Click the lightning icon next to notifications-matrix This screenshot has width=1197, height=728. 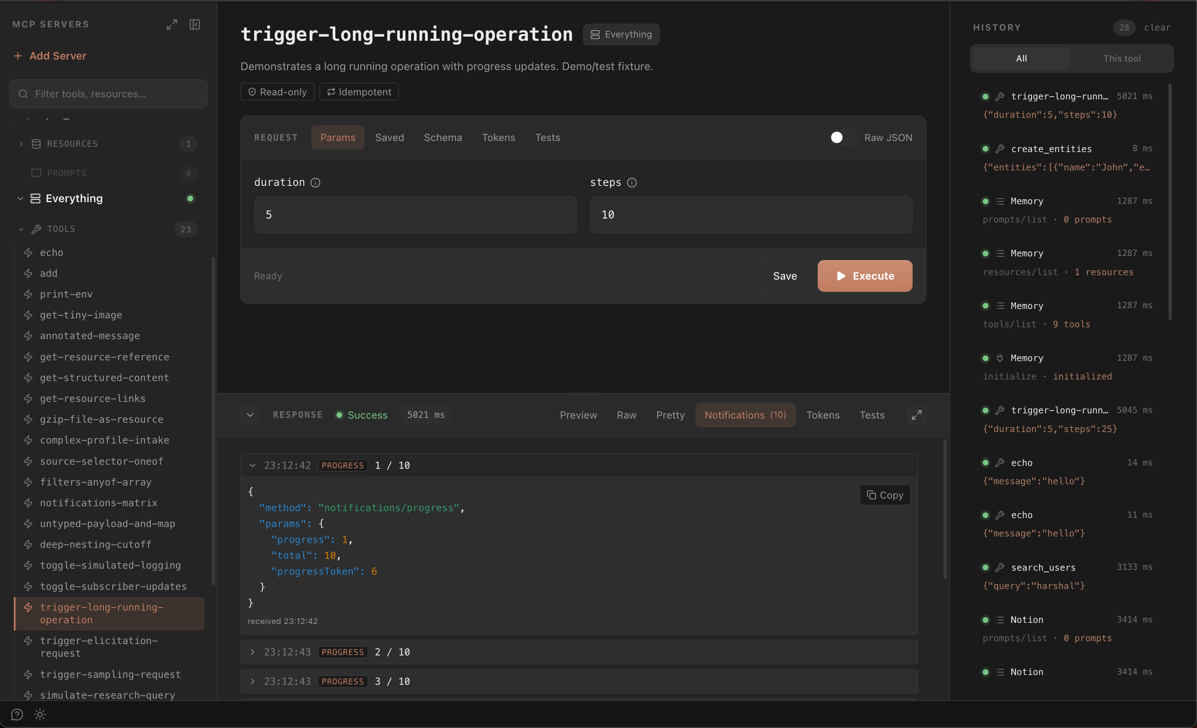click(28, 503)
